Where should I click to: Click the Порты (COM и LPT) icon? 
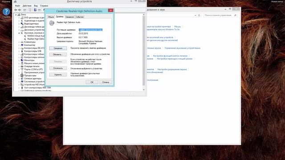coord(22,69)
